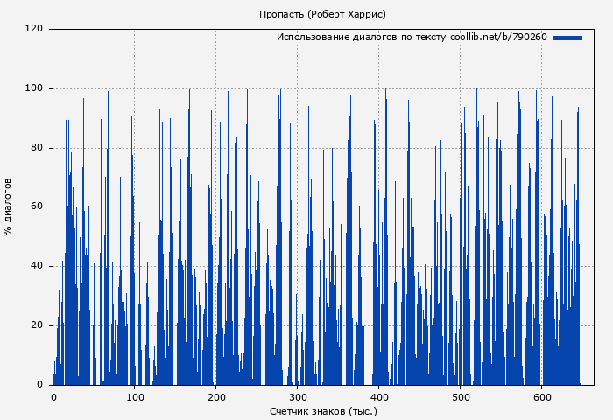
Task: Click the x-axis tick label 600
Action: point(542,397)
